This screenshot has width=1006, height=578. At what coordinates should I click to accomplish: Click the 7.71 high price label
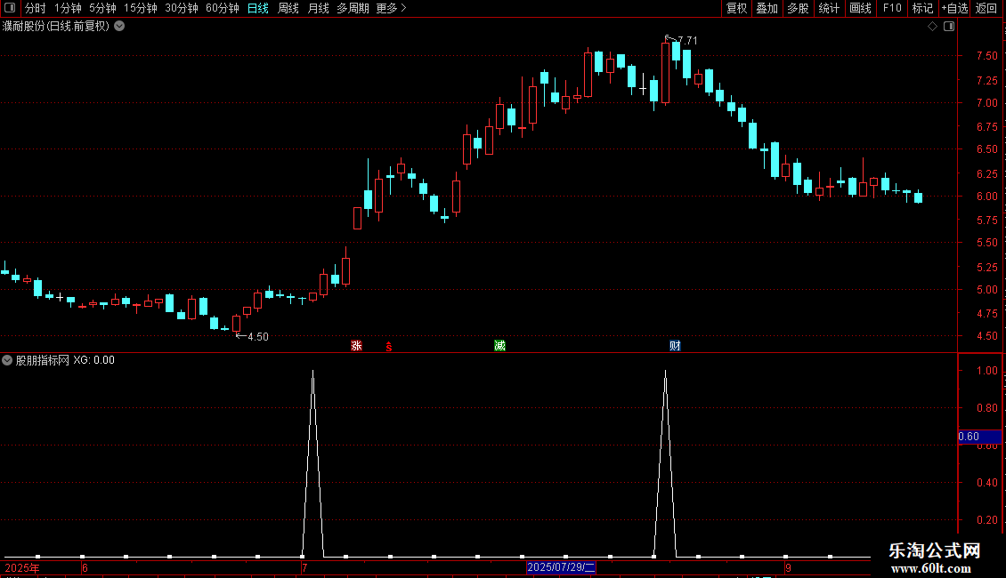click(x=687, y=40)
